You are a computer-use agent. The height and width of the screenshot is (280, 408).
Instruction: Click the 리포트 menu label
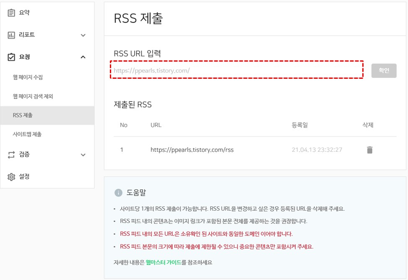click(27, 35)
